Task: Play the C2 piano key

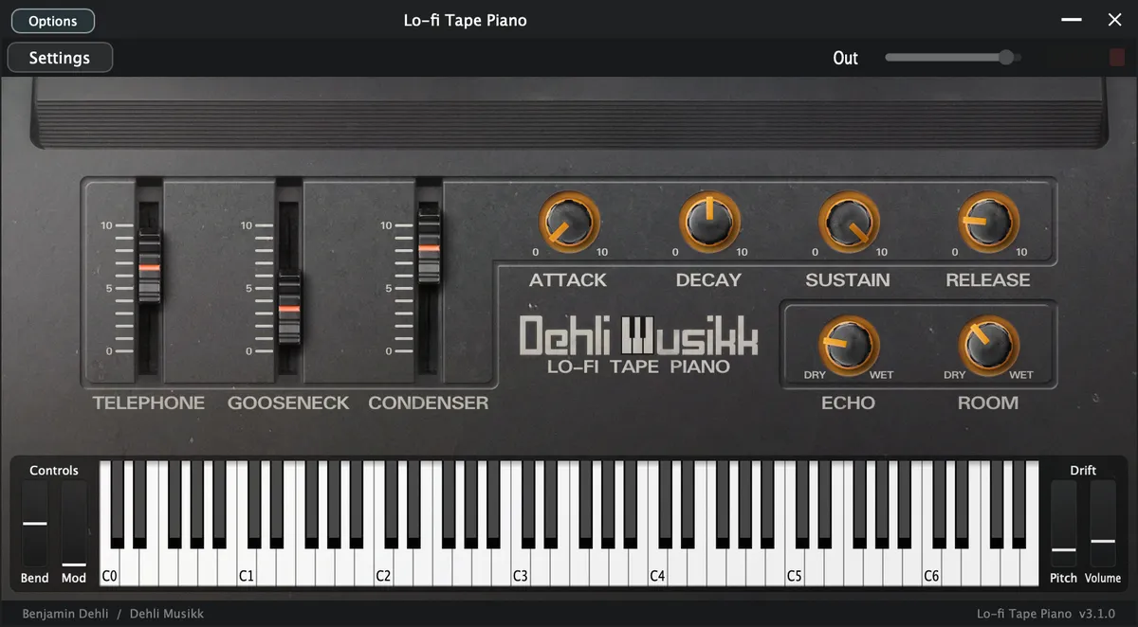Action: [384, 568]
